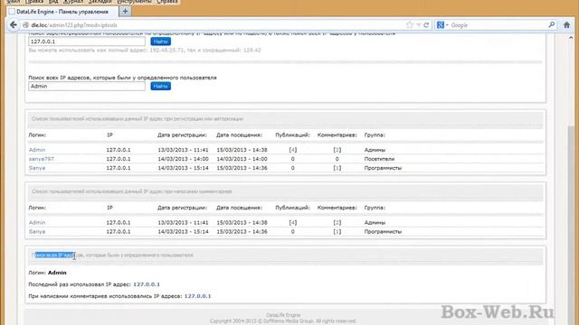Click Найти button next to IP field
This screenshot has width=579, height=325.
[161, 42]
